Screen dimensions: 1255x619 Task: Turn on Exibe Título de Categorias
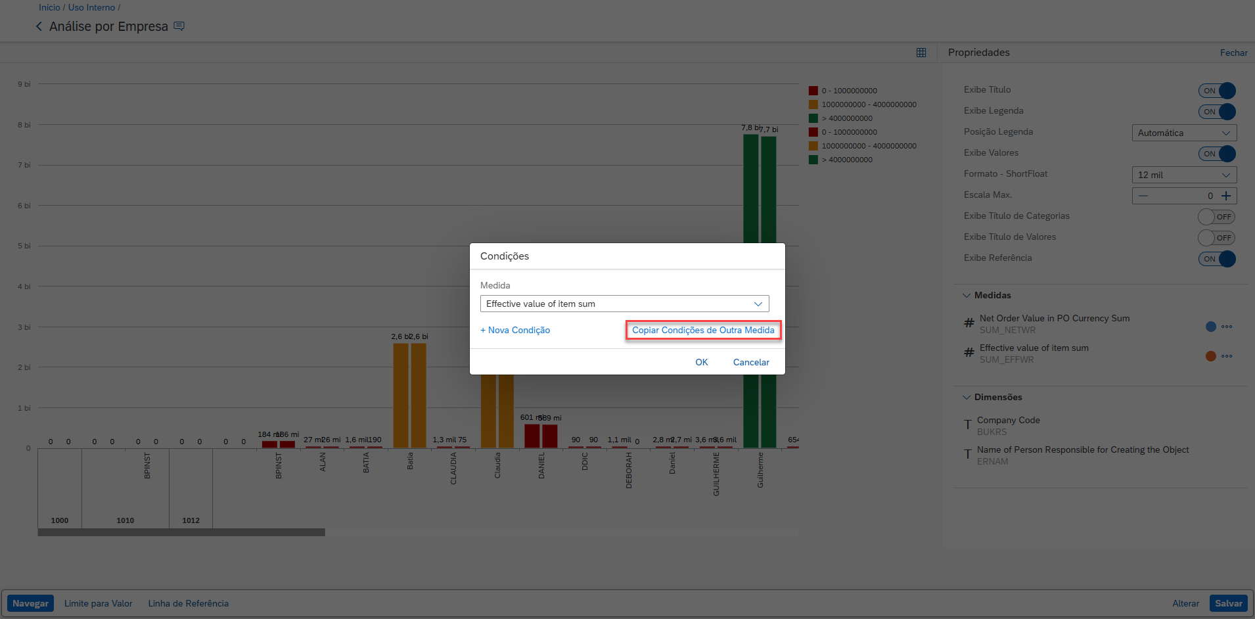click(x=1216, y=217)
